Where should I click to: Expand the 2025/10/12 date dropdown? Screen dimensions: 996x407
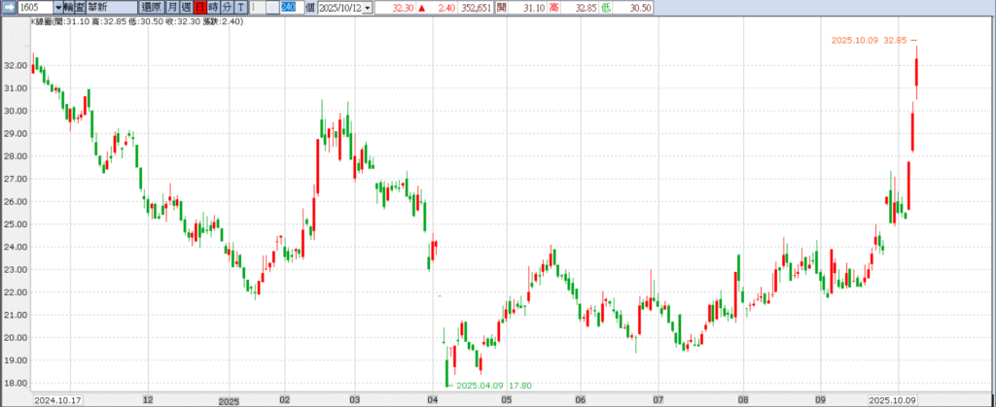(x=367, y=7)
